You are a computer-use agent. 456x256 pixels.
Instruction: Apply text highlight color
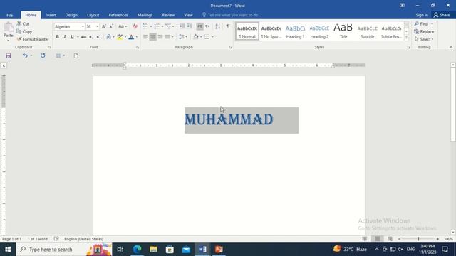pos(120,37)
